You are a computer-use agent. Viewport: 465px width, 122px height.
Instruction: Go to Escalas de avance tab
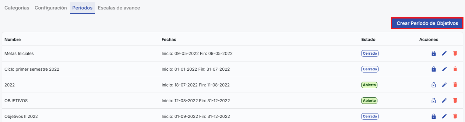119,8
